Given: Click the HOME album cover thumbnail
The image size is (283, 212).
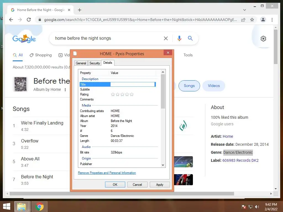Looking at the screenshot, I should [20, 84].
